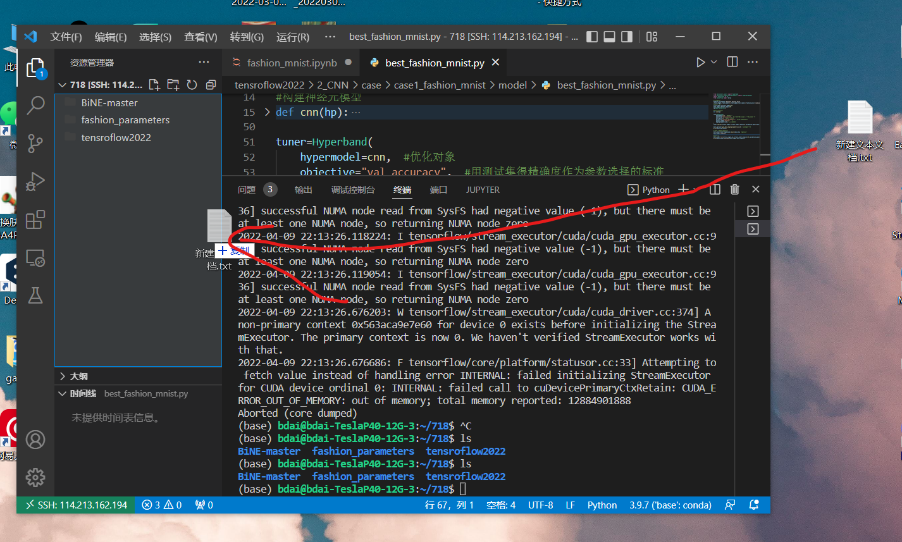Switch to the 调试控制台 panel tab
The width and height of the screenshot is (902, 542).
point(352,190)
